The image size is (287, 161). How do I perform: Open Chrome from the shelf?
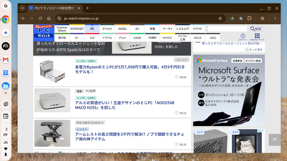click(6, 19)
